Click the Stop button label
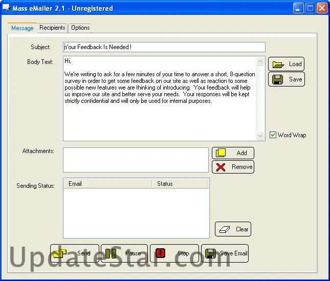 point(183,253)
